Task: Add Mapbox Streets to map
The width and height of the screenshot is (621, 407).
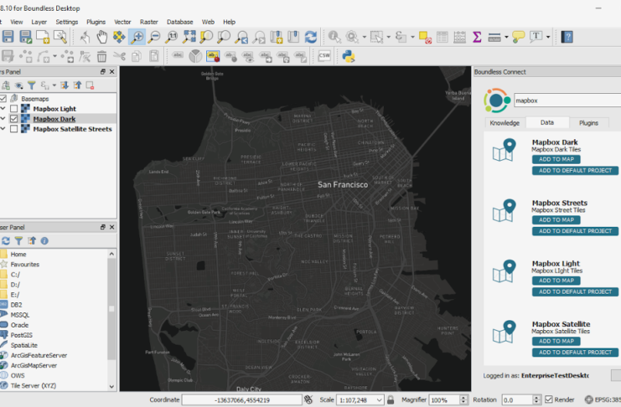Action: tap(556, 219)
